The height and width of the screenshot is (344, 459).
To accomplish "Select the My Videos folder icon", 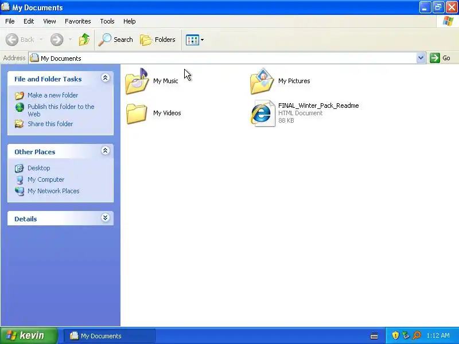I will (x=137, y=113).
